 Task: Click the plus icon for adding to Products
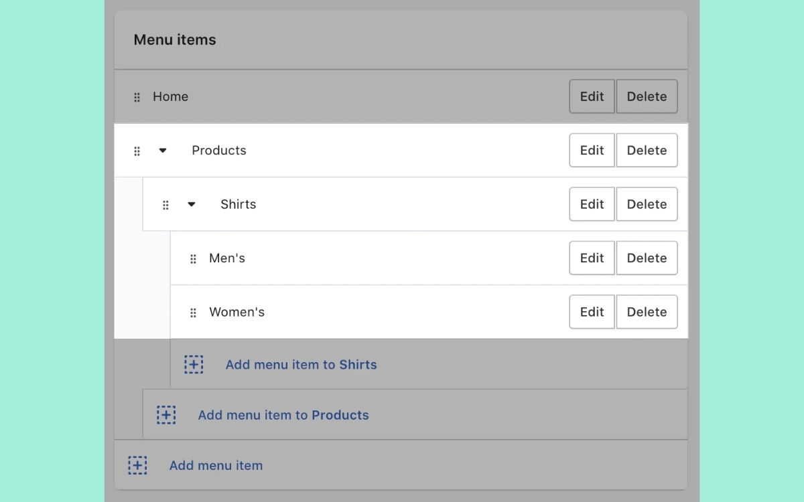(x=166, y=414)
